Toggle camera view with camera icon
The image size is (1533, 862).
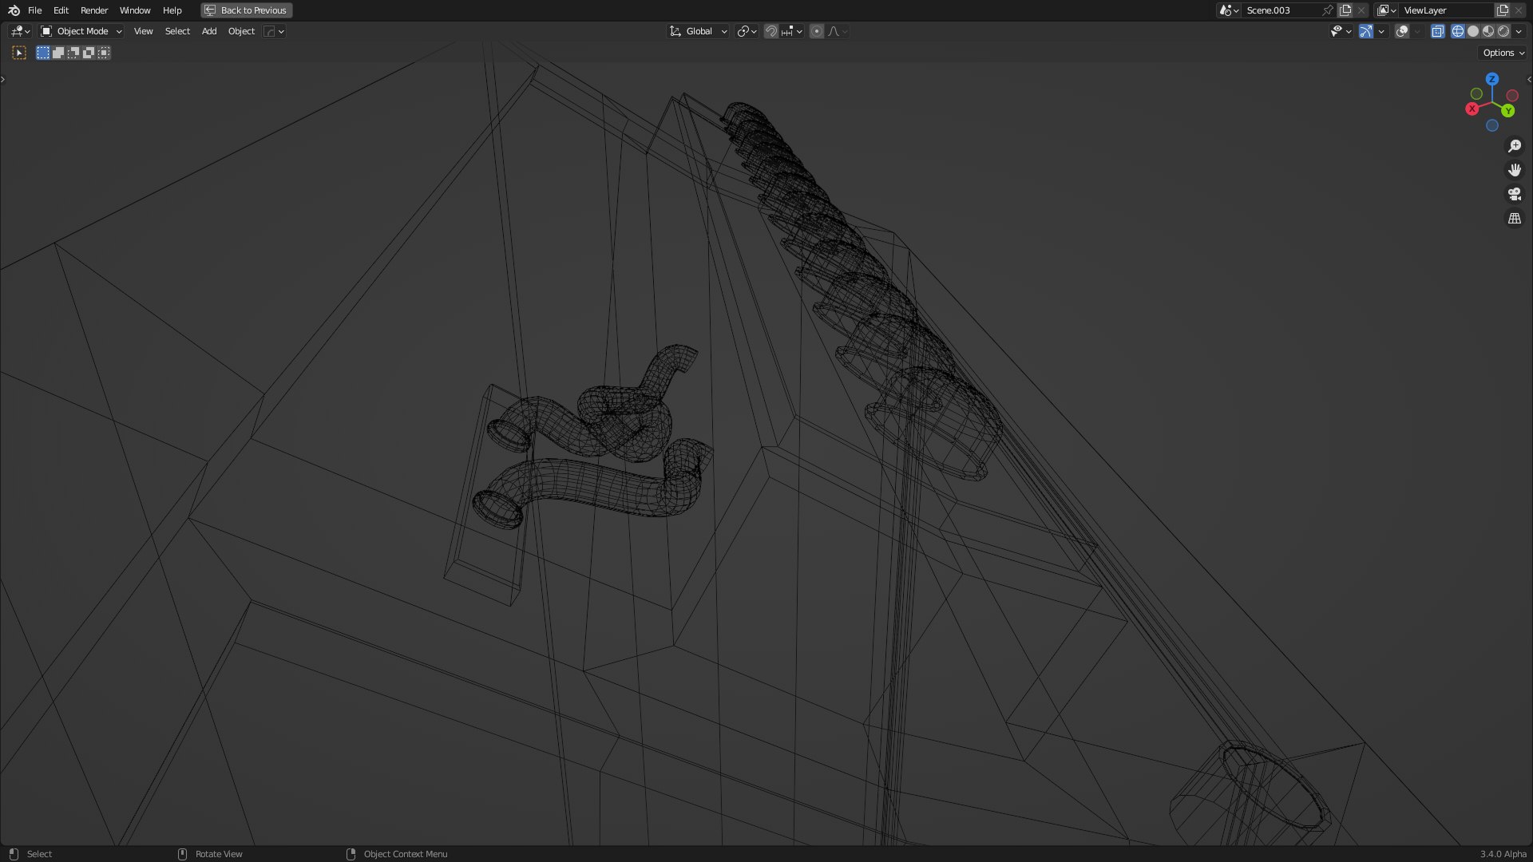pyautogui.click(x=1515, y=194)
